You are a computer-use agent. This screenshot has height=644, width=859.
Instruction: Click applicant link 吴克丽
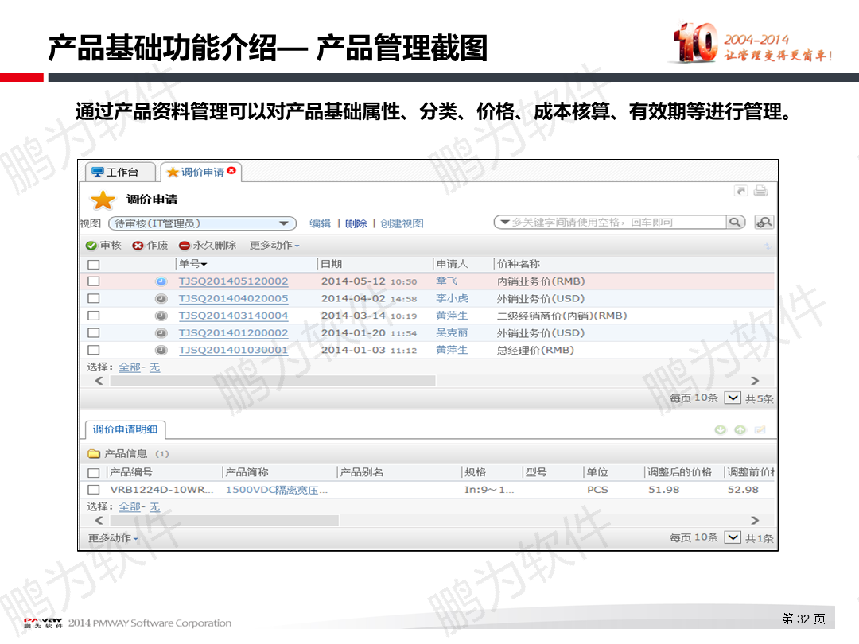click(x=452, y=333)
